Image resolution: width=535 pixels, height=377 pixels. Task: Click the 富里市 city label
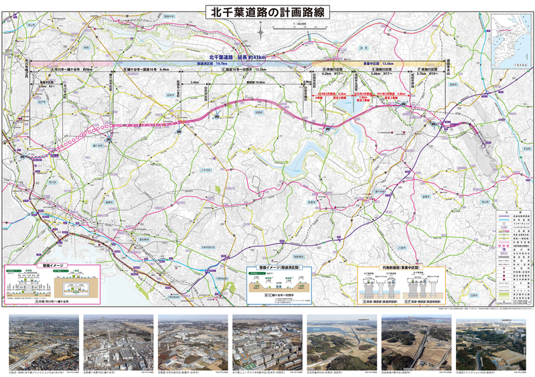[x=426, y=197]
